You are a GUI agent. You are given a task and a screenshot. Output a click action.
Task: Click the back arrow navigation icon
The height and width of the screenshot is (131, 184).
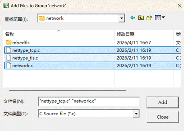tap(133, 18)
